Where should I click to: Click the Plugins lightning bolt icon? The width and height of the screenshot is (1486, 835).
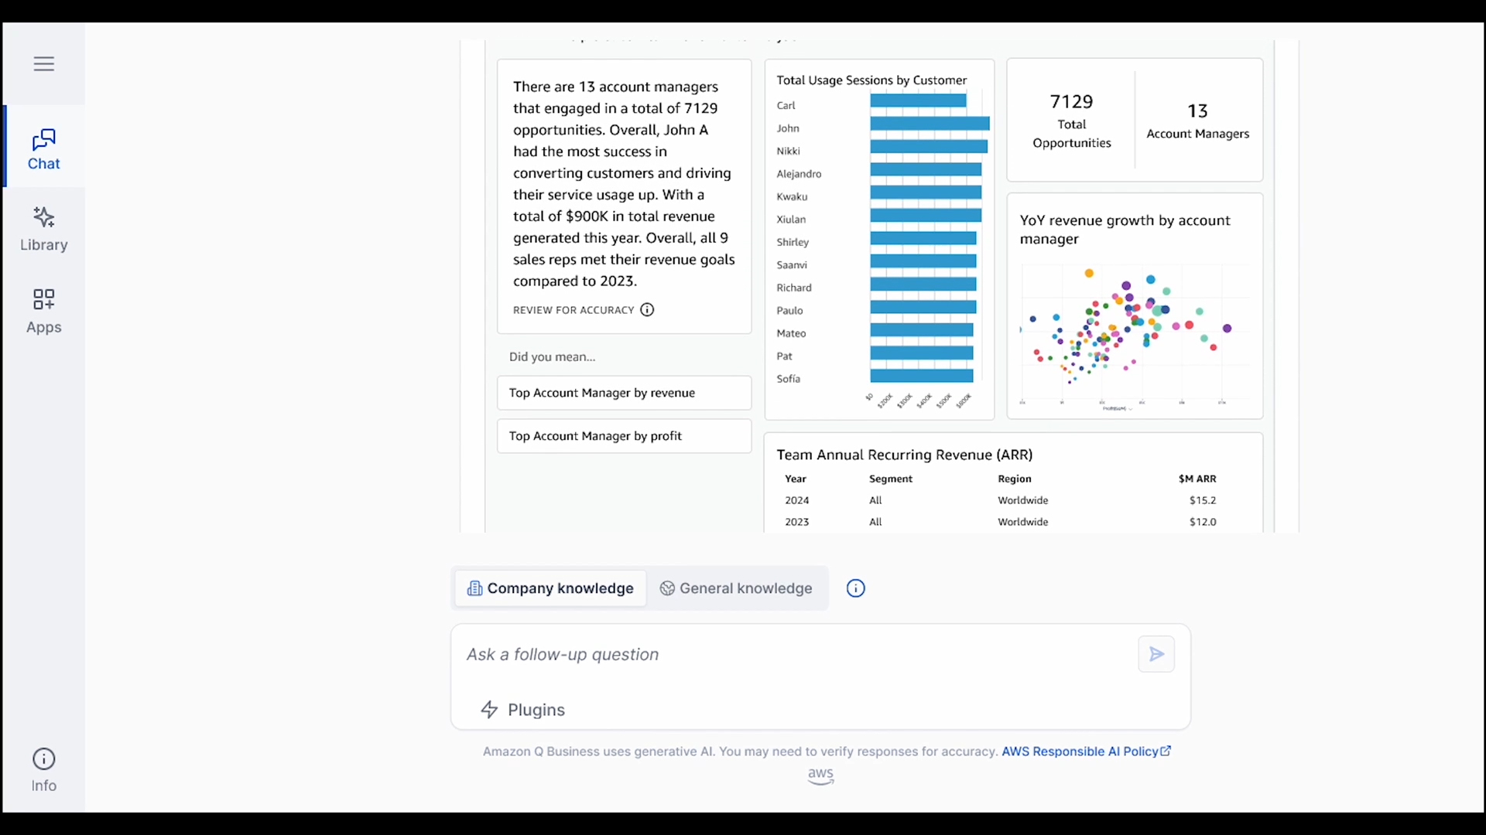[x=490, y=708]
